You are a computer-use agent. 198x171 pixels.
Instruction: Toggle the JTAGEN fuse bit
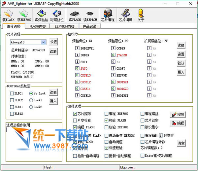coord(113,55)
